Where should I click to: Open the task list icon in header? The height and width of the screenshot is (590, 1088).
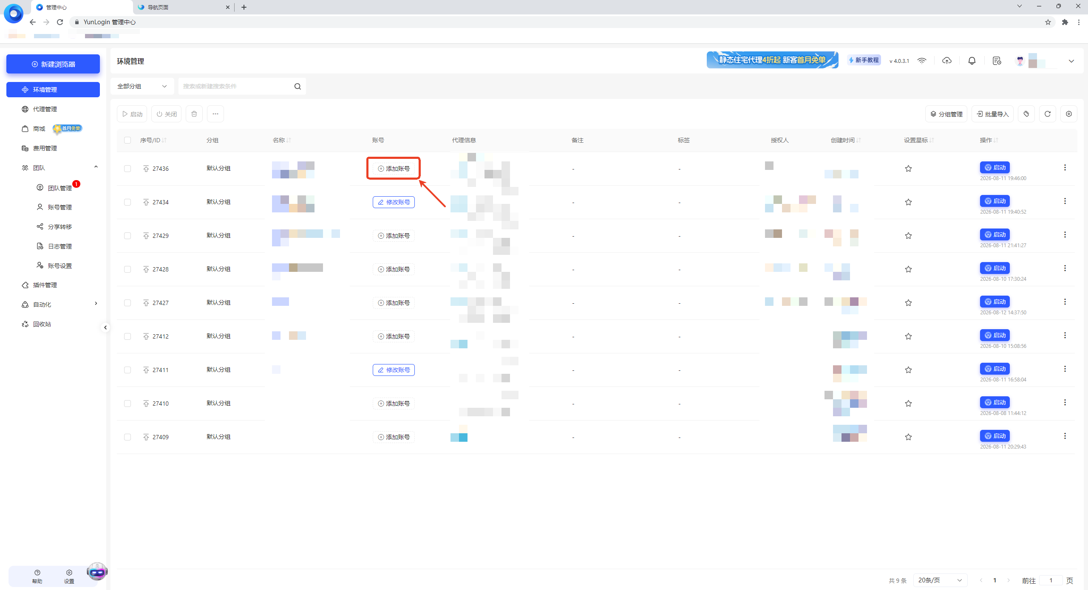(x=997, y=61)
